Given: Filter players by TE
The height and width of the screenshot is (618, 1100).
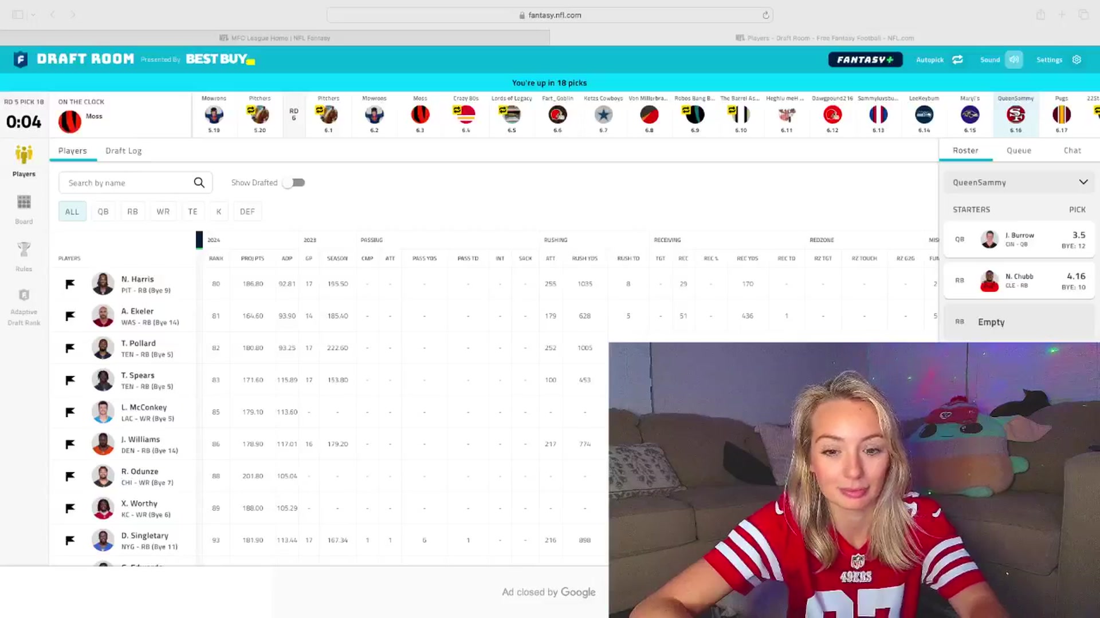Looking at the screenshot, I should coord(192,212).
